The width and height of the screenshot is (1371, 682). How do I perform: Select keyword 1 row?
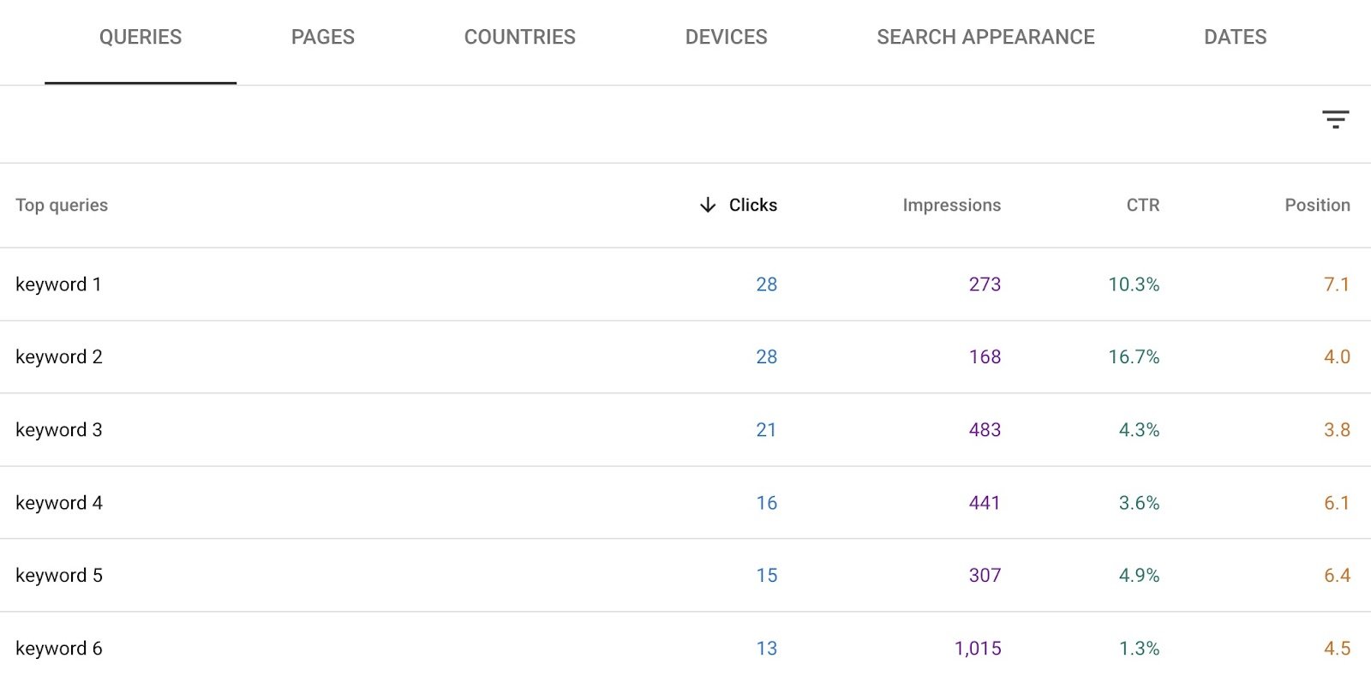pos(58,284)
